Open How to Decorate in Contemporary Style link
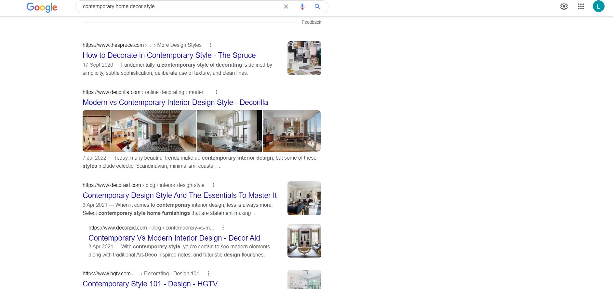 point(169,55)
